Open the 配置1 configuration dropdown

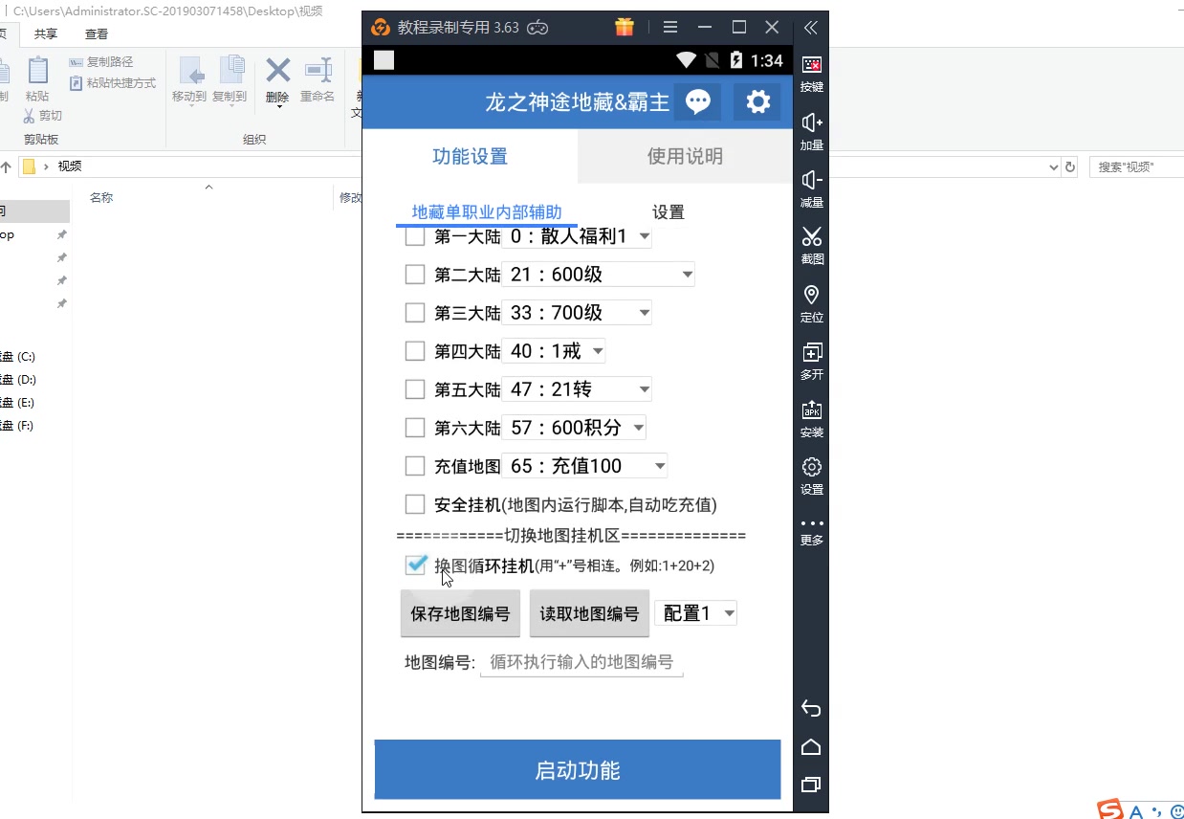pos(695,613)
